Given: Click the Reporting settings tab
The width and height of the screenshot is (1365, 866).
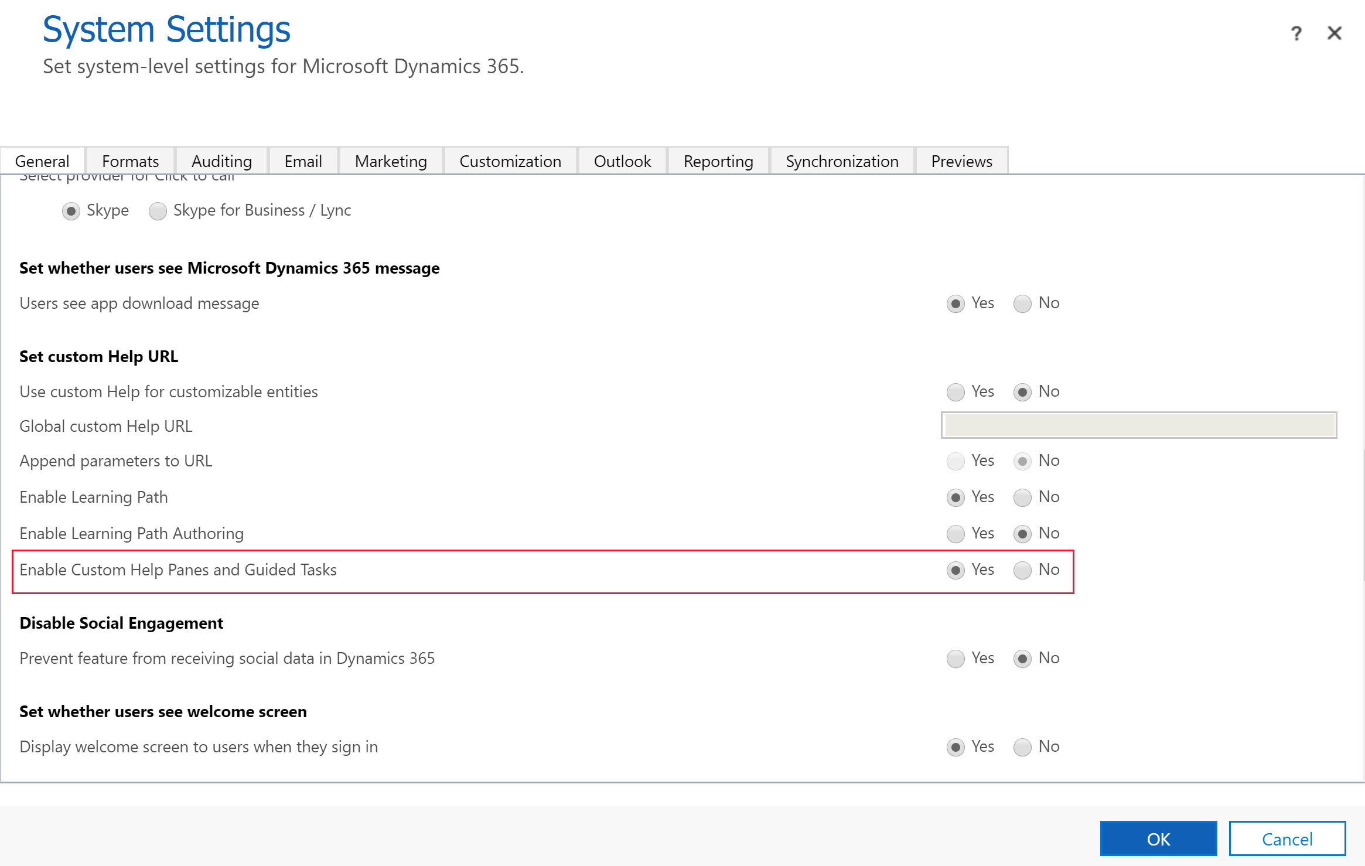Looking at the screenshot, I should click(717, 161).
